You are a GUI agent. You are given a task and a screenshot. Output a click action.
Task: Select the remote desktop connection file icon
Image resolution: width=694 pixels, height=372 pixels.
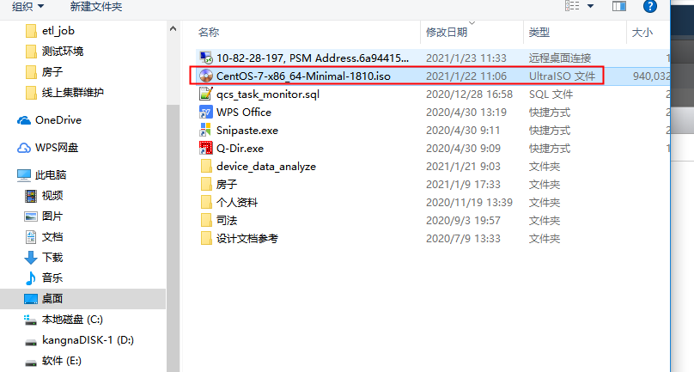point(206,58)
